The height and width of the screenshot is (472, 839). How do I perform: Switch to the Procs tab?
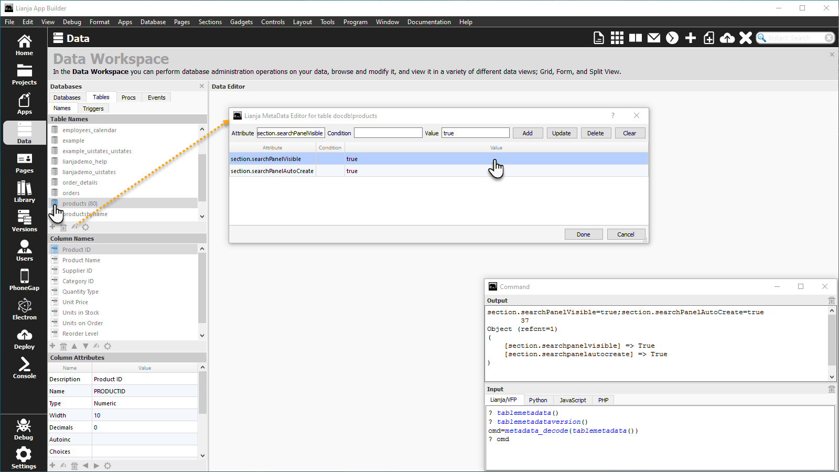pyautogui.click(x=128, y=98)
